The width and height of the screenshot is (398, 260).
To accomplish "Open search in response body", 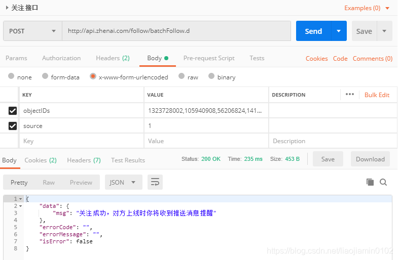I will 383,182.
